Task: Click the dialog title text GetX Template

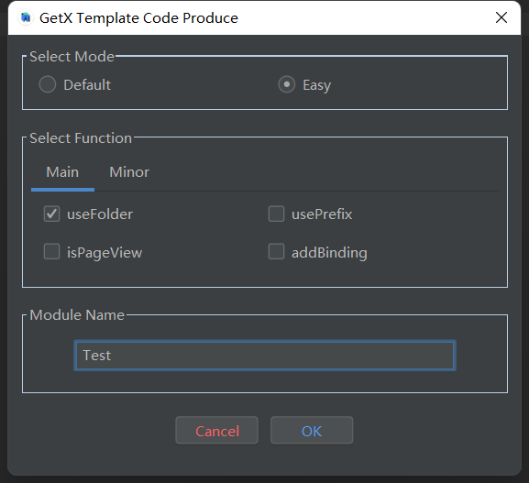Action: click(89, 18)
